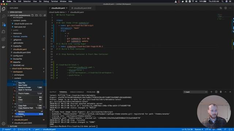Image resolution: width=234 pixels, height=131 pixels.
Task: Click Ln 13, Col 39 in status bar
Action: click(x=187, y=130)
